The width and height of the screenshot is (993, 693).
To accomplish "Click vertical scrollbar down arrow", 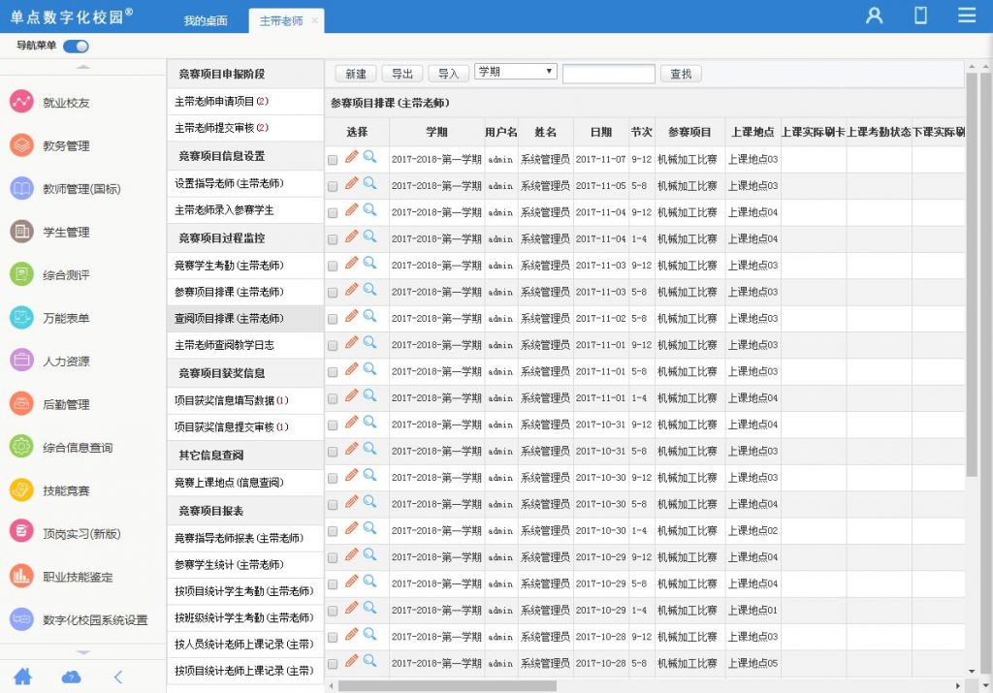I will point(972,671).
